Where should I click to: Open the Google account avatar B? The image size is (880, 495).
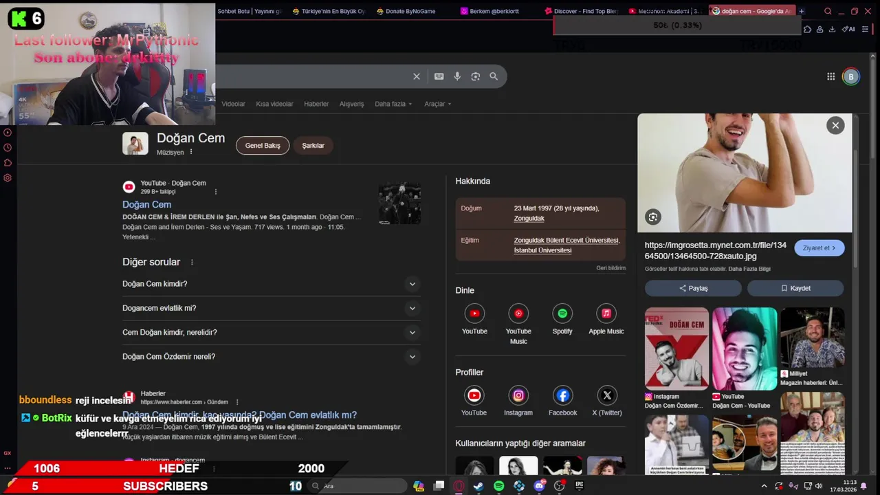[x=851, y=76]
